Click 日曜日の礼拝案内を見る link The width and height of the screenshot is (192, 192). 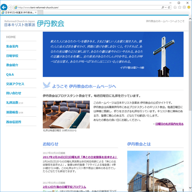[169, 124]
